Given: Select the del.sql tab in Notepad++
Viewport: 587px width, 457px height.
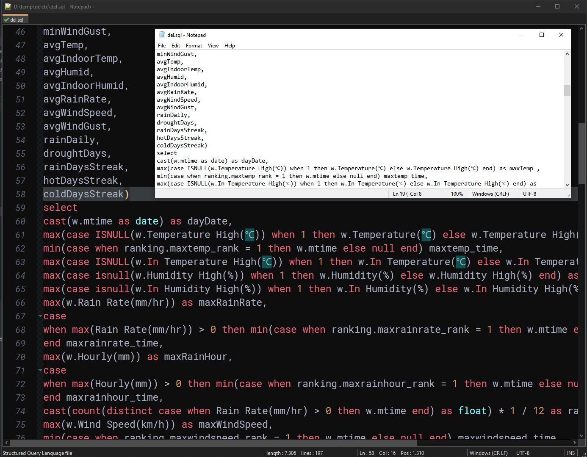Looking at the screenshot, I should [x=15, y=19].
